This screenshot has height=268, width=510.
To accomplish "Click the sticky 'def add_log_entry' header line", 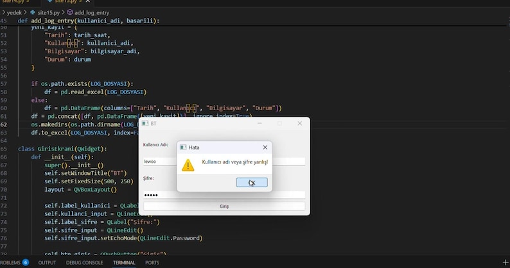I will pos(89,21).
